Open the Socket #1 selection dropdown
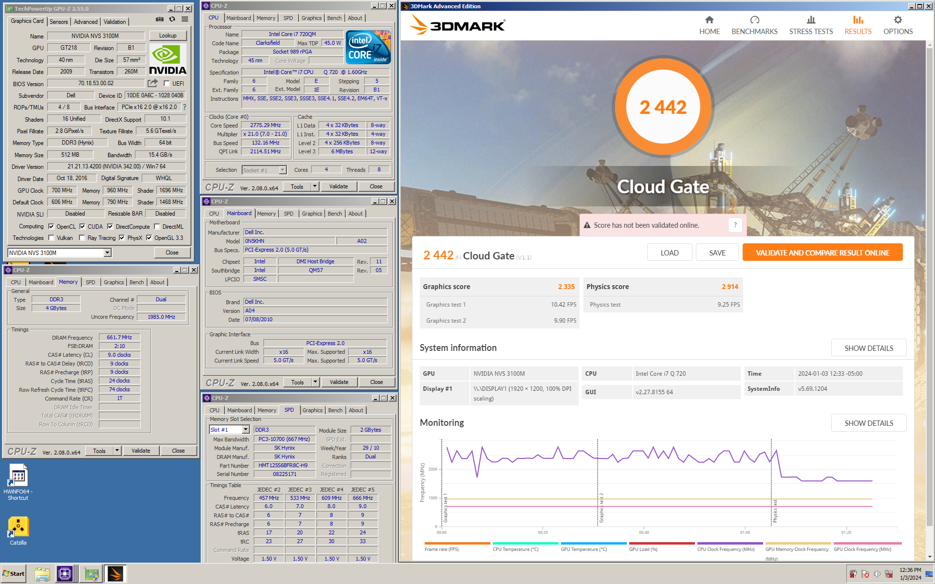This screenshot has height=584, width=935. pyautogui.click(x=282, y=170)
